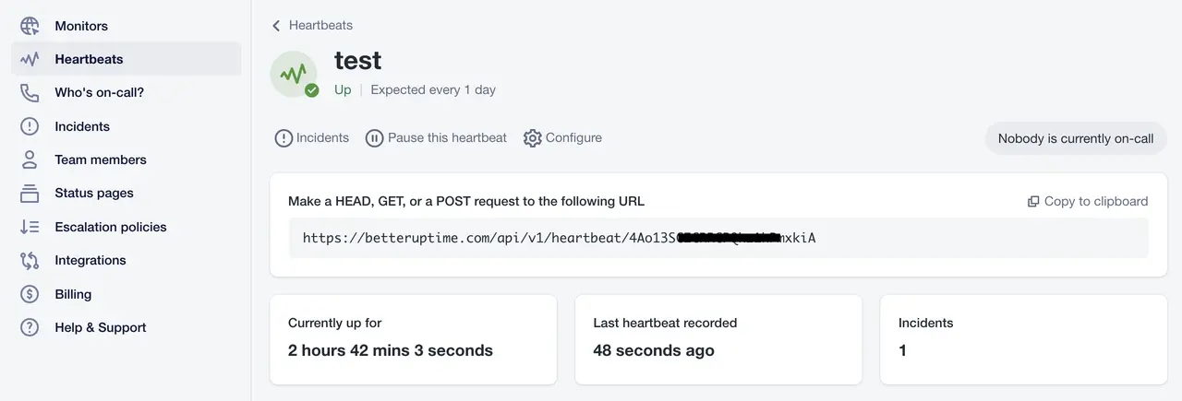This screenshot has width=1182, height=401.
Task: Select the heartbeat URL text field
Action: 718,238
